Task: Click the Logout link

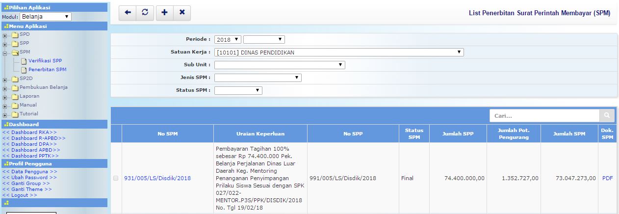Action: tap(20, 195)
